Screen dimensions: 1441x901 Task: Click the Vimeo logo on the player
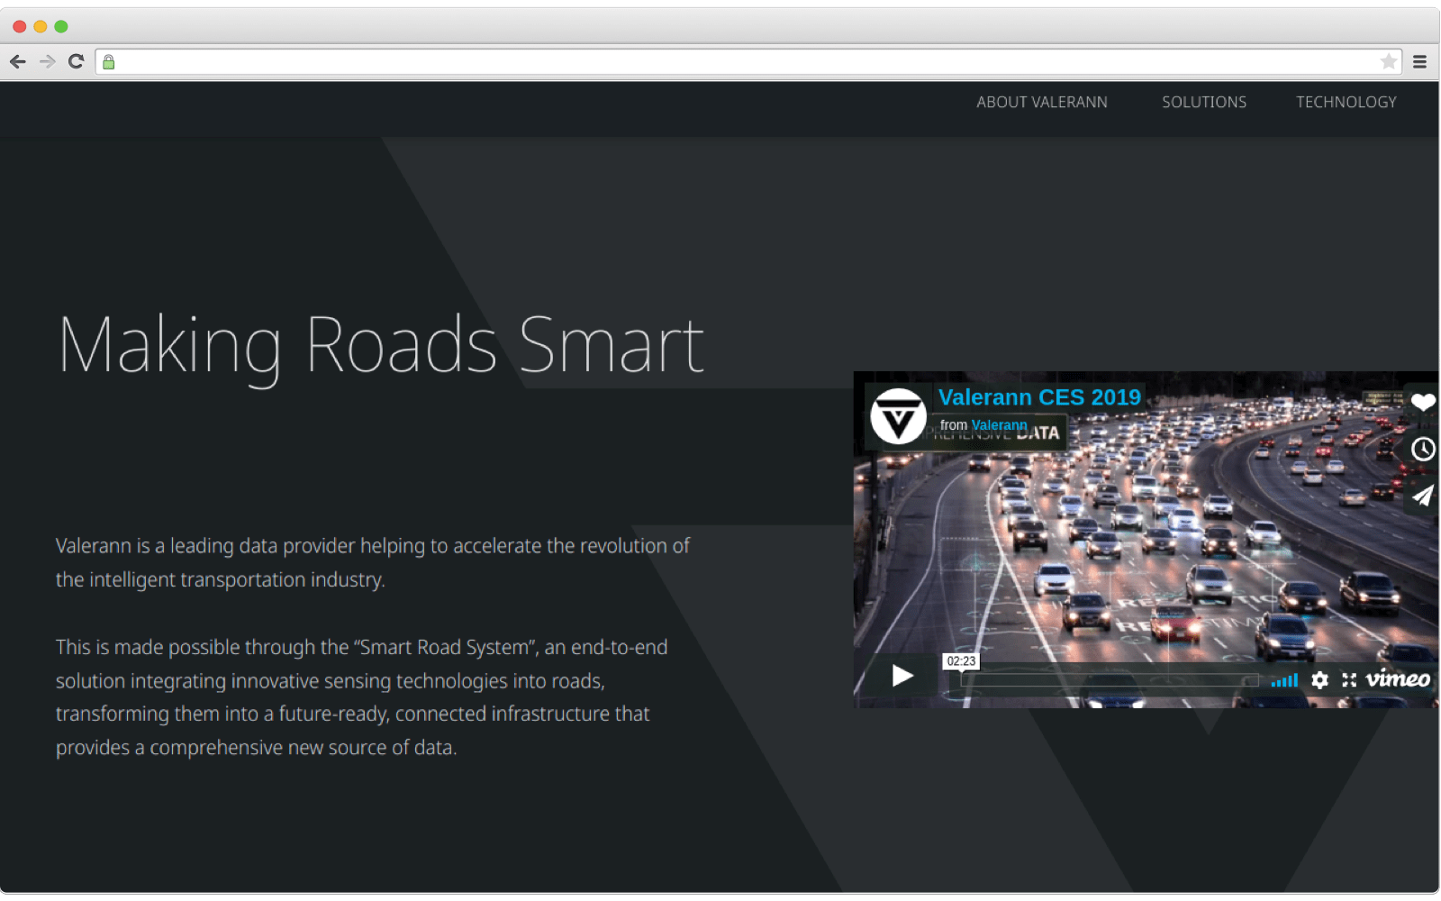coord(1398,678)
